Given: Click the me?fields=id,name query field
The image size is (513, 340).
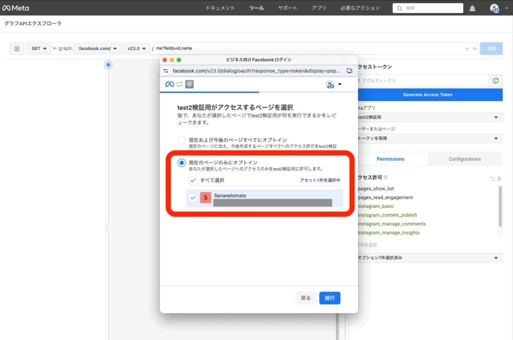Looking at the screenshot, I should coord(308,48).
